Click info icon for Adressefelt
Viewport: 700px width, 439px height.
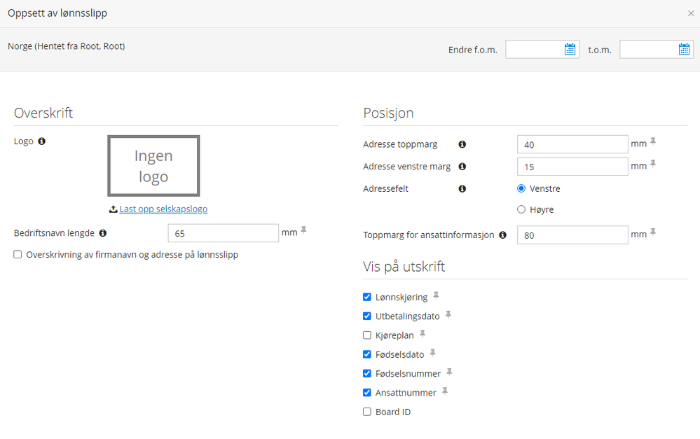(x=462, y=188)
